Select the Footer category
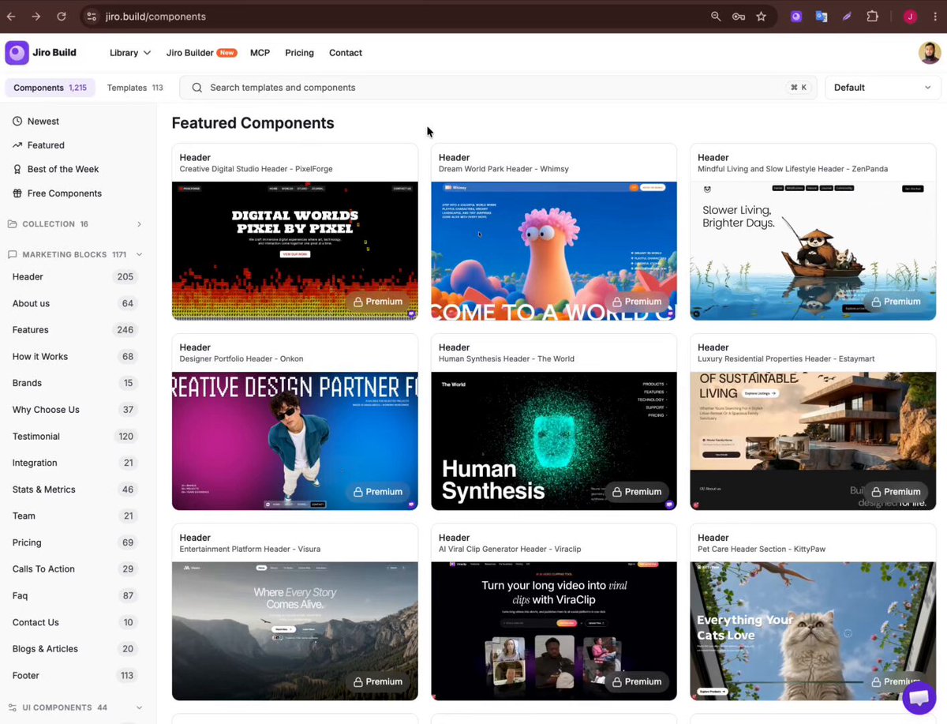Screen dimensions: 947x724 [75, 676]
